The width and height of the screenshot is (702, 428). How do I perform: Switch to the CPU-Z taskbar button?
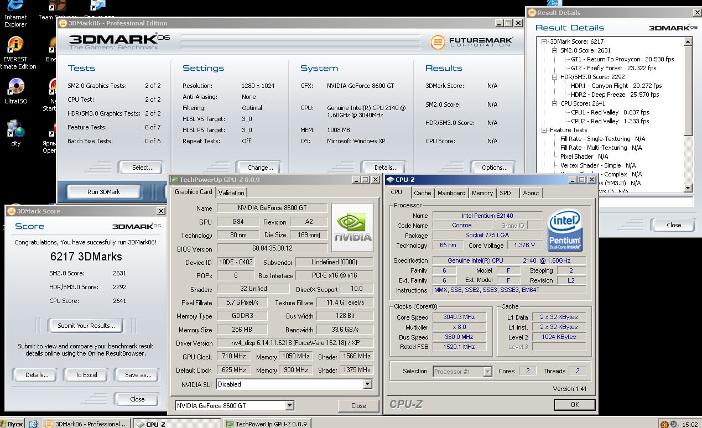click(x=178, y=424)
